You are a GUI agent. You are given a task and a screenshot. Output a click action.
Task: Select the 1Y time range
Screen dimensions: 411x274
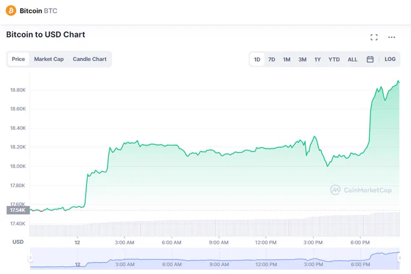[317, 59]
